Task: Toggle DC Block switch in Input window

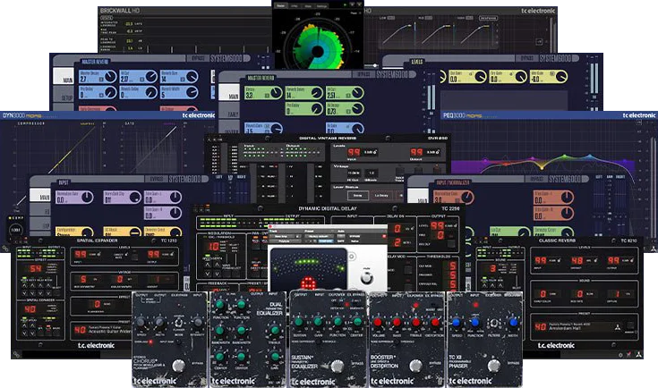Action: point(134,232)
